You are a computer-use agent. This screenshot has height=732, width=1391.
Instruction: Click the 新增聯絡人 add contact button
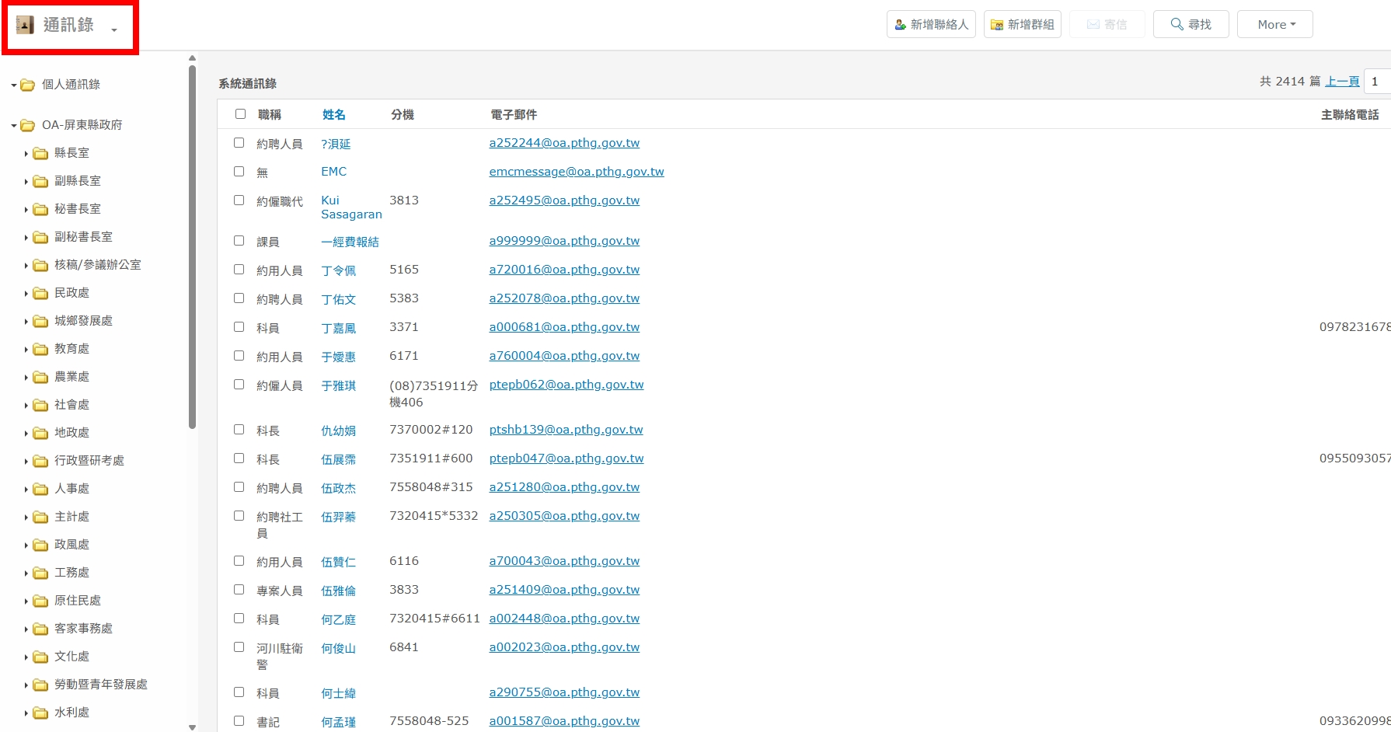[931, 24]
